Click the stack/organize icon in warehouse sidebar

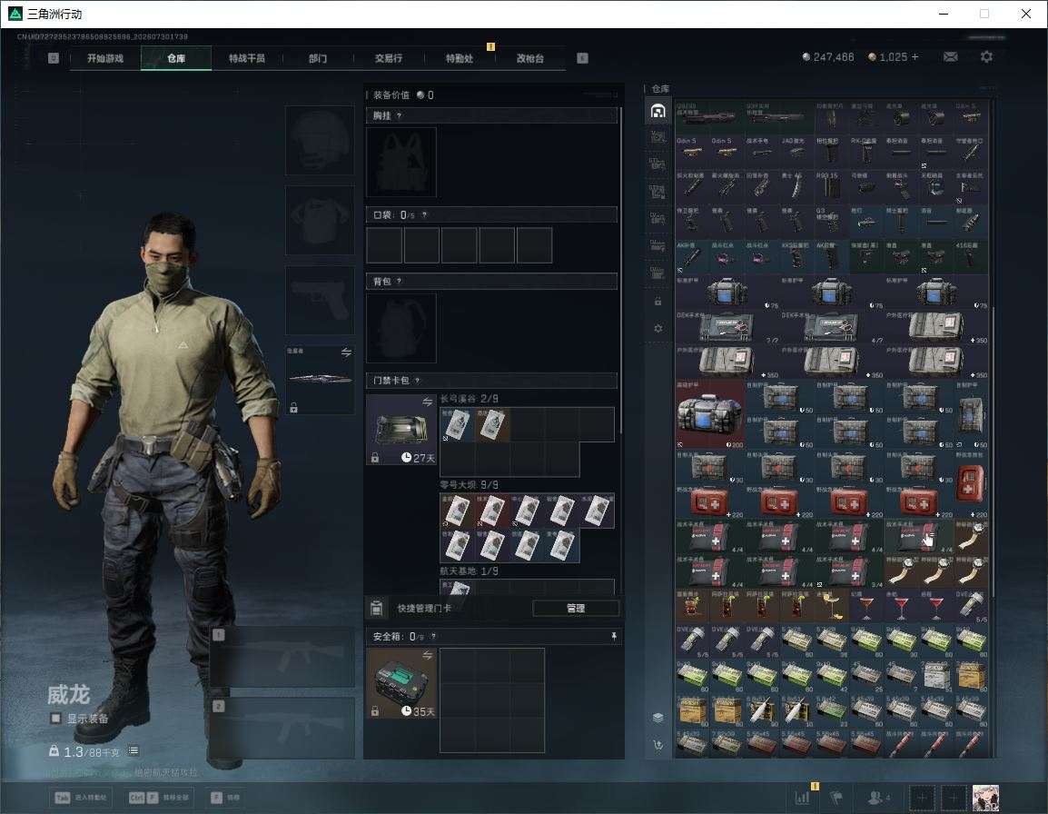(x=657, y=717)
